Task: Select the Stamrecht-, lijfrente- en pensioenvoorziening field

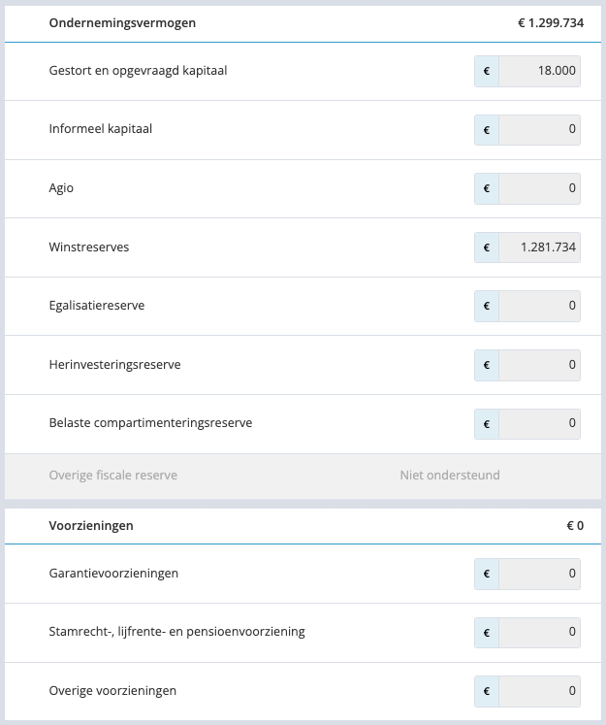Action: pos(539,633)
